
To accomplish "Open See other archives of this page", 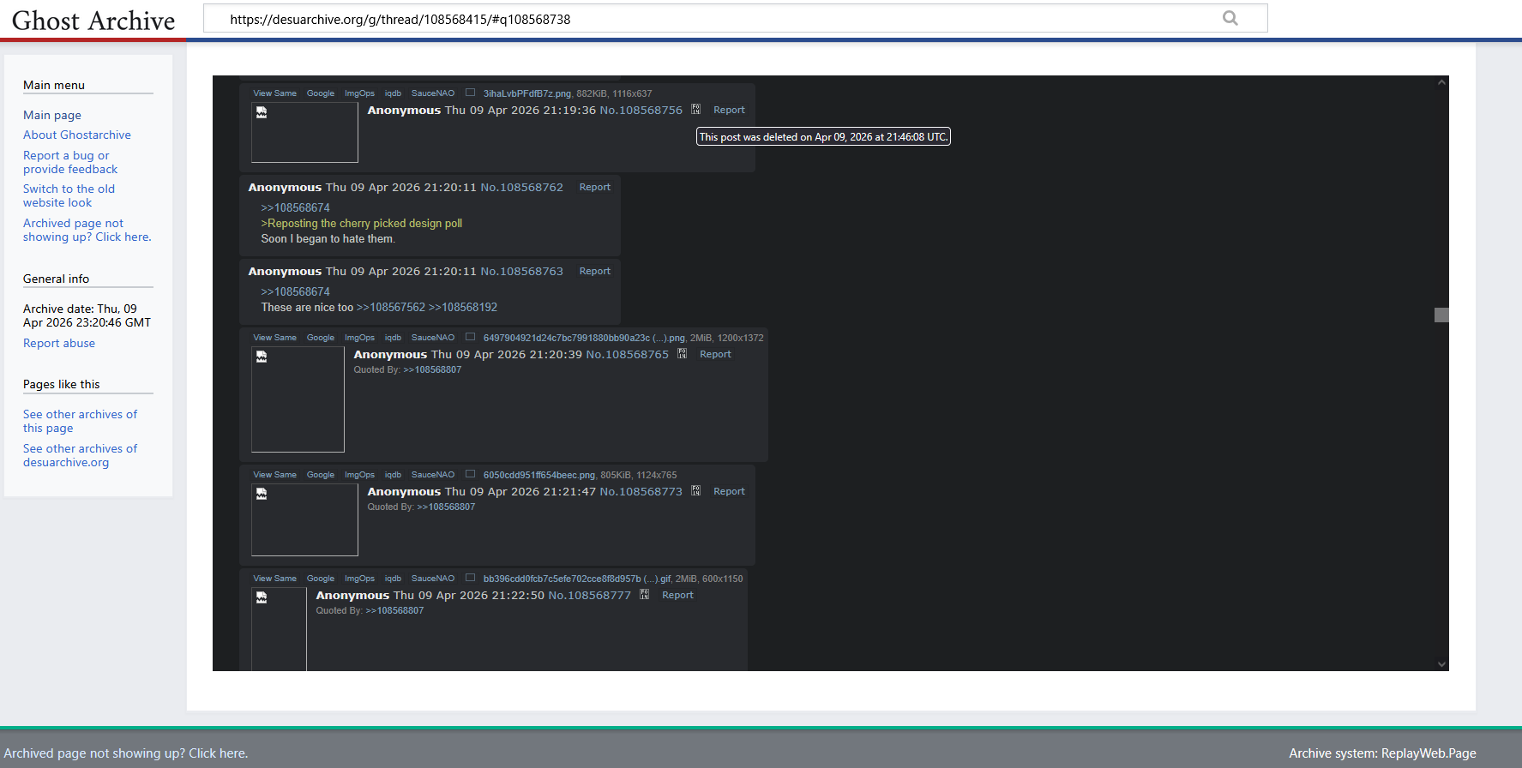I will pos(80,421).
